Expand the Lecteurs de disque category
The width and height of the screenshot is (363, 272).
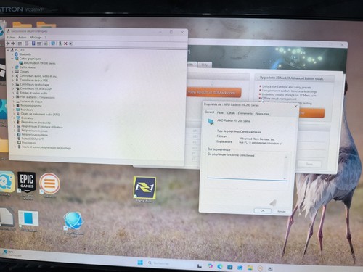[14, 102]
